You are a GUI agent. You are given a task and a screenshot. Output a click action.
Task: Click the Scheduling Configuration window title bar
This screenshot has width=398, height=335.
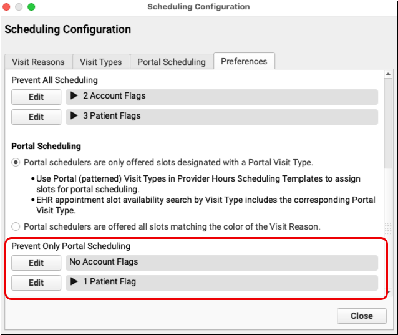click(x=198, y=7)
